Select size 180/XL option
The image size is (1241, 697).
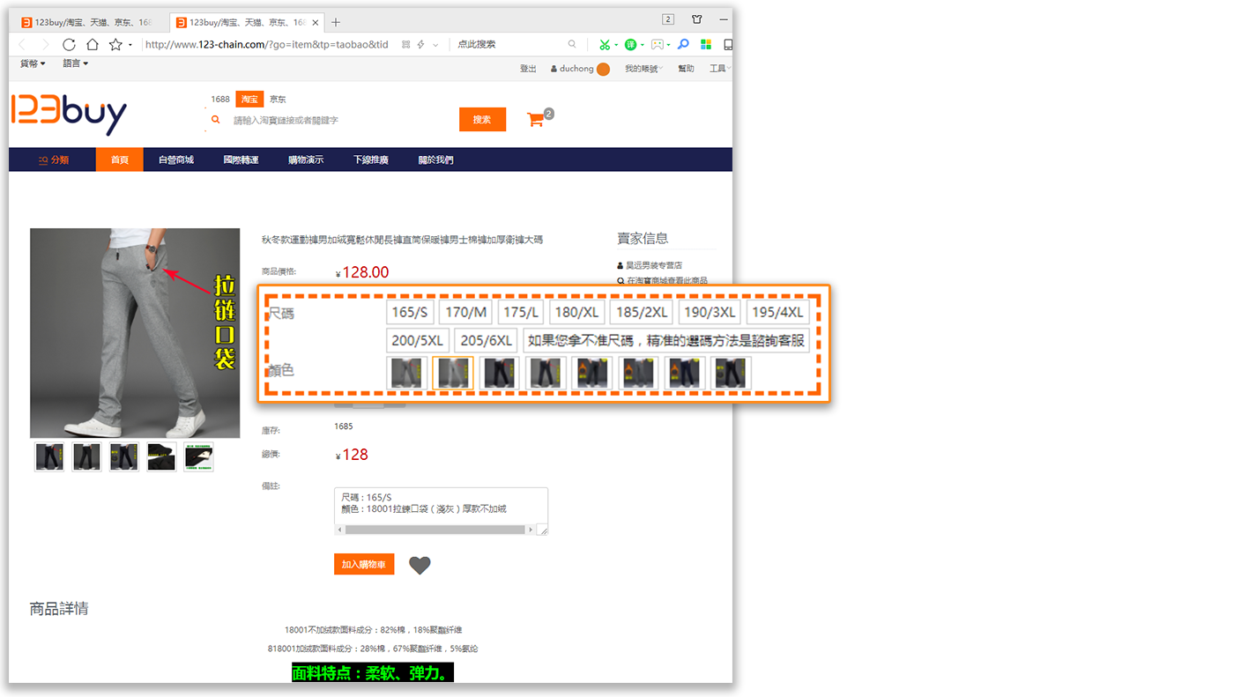point(577,313)
